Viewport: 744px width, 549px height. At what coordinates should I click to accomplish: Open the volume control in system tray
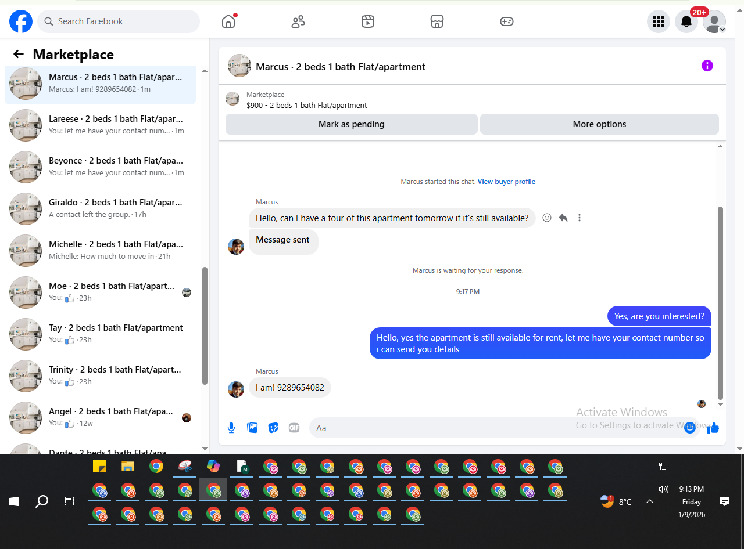pyautogui.click(x=664, y=489)
